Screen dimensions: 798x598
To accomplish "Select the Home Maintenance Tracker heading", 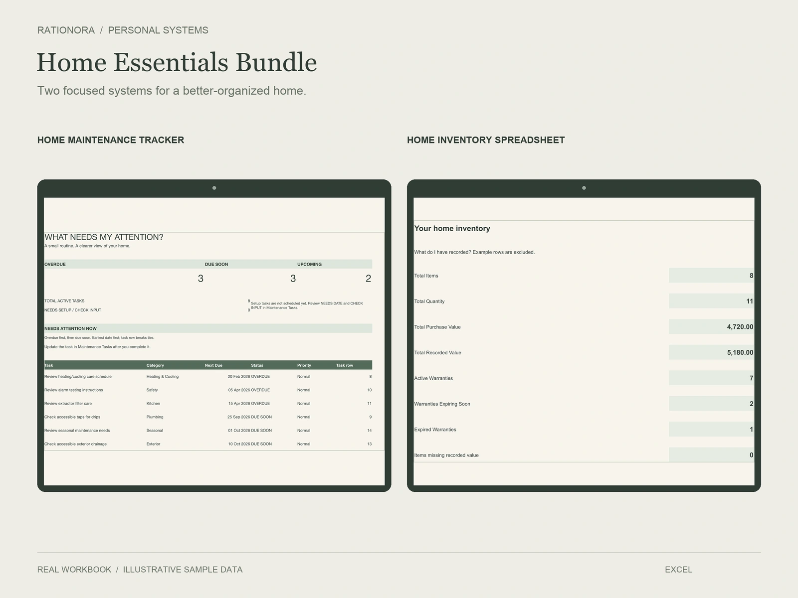I will point(111,140).
